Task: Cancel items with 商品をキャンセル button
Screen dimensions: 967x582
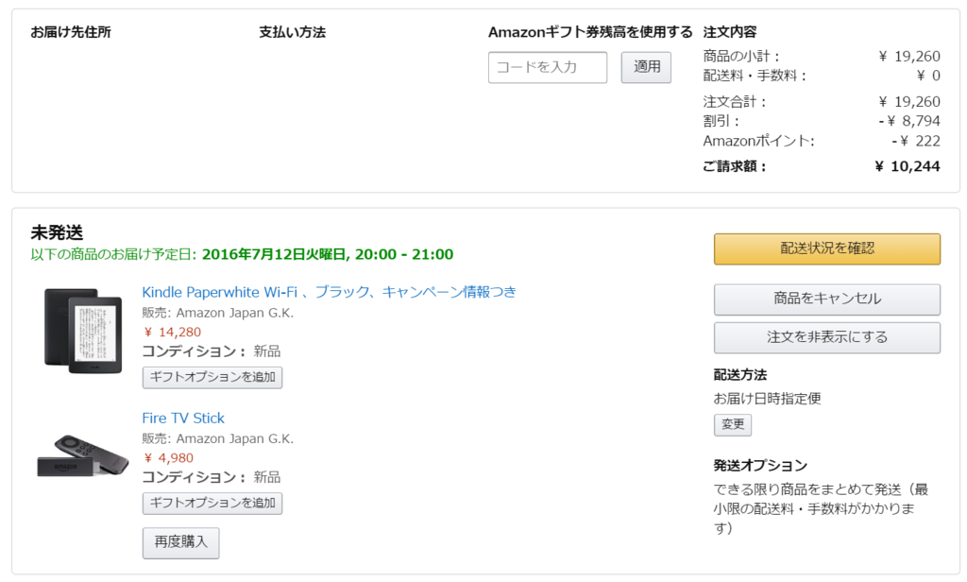Action: click(x=827, y=300)
